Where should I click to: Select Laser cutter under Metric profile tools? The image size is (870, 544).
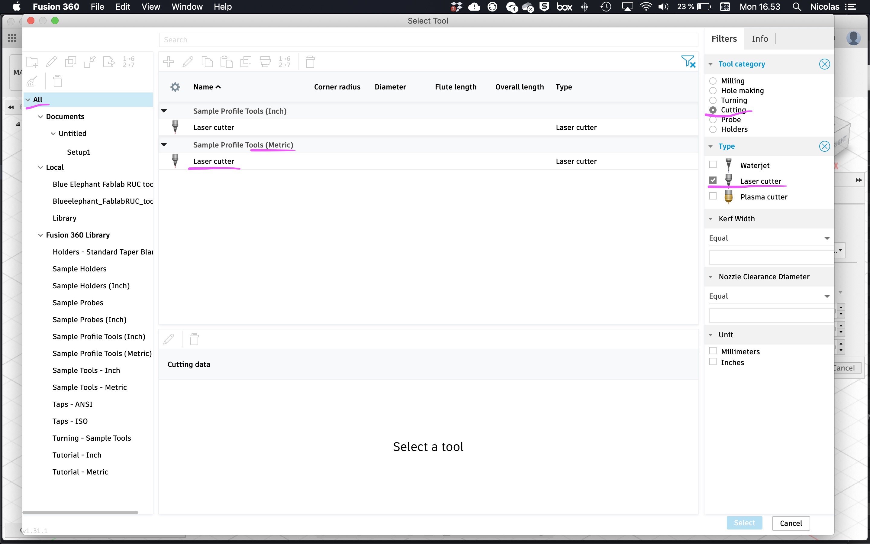pos(428,161)
